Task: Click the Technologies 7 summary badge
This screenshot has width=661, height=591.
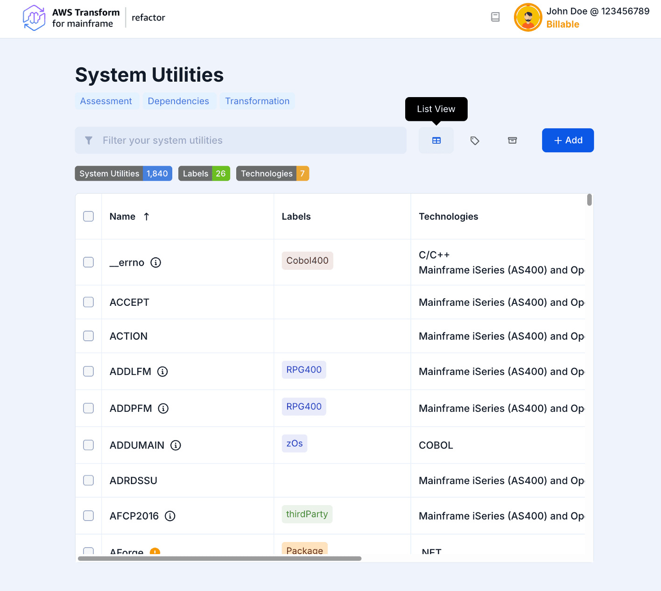Action: tap(273, 173)
